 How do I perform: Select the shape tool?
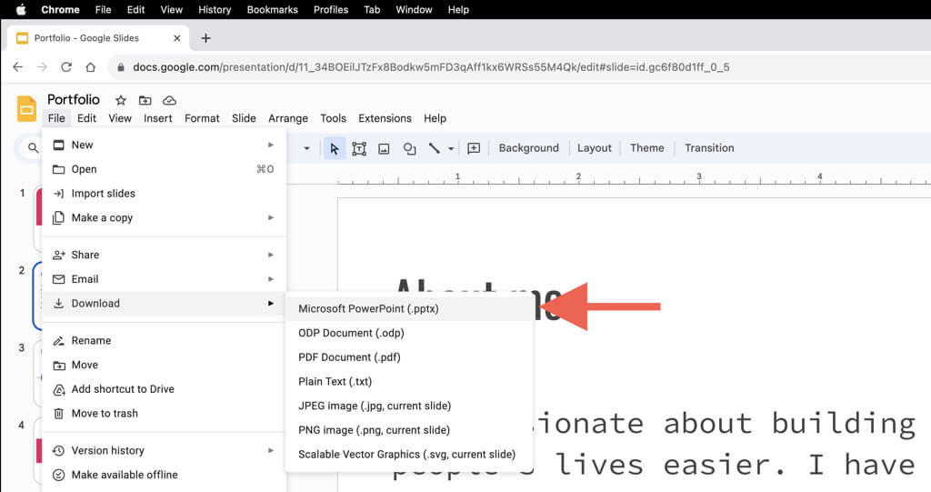click(x=409, y=148)
